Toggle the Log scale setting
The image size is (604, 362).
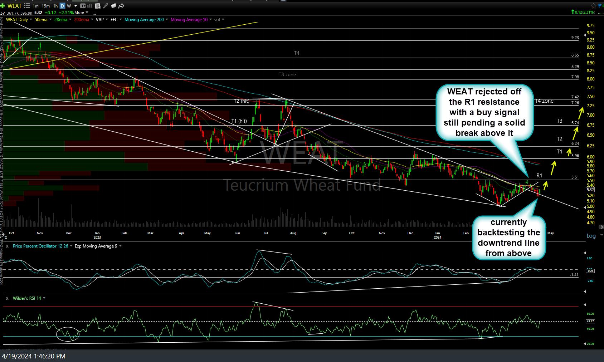[591, 236]
